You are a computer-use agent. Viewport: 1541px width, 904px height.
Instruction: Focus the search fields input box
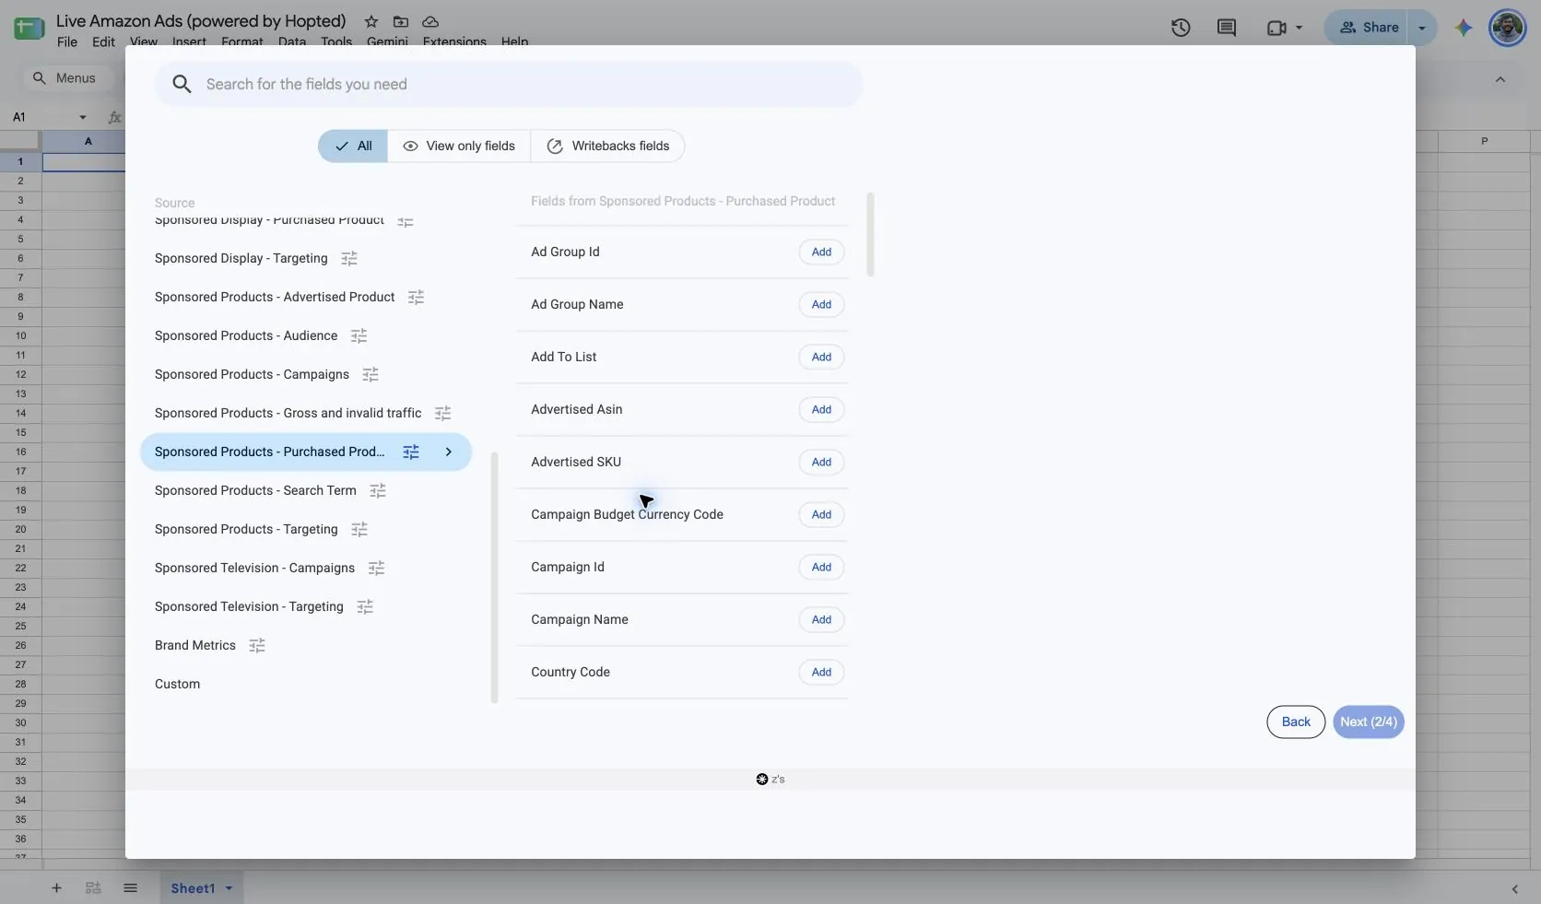[x=509, y=85]
